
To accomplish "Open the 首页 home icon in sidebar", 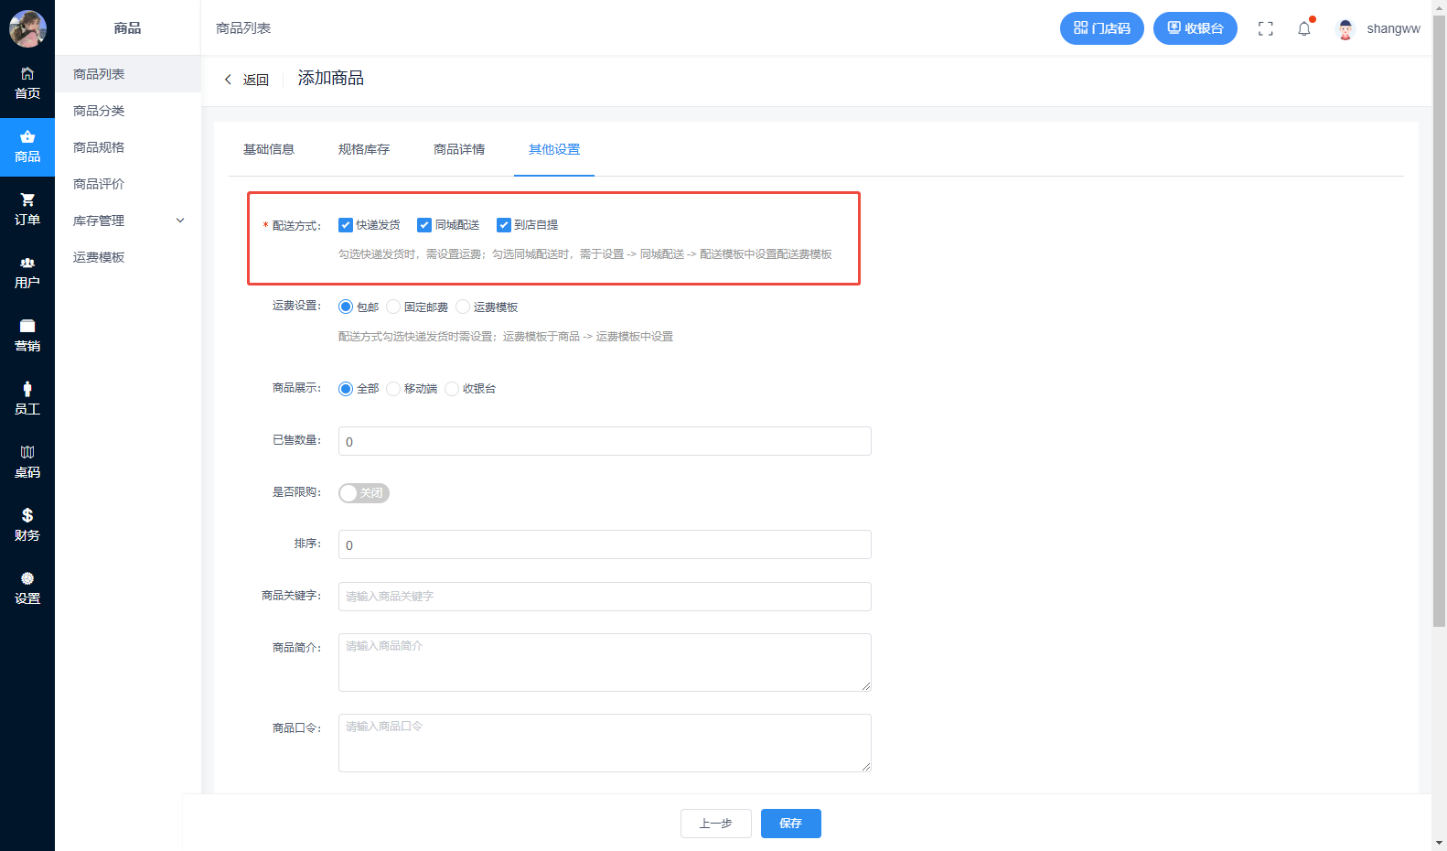I will (x=27, y=74).
